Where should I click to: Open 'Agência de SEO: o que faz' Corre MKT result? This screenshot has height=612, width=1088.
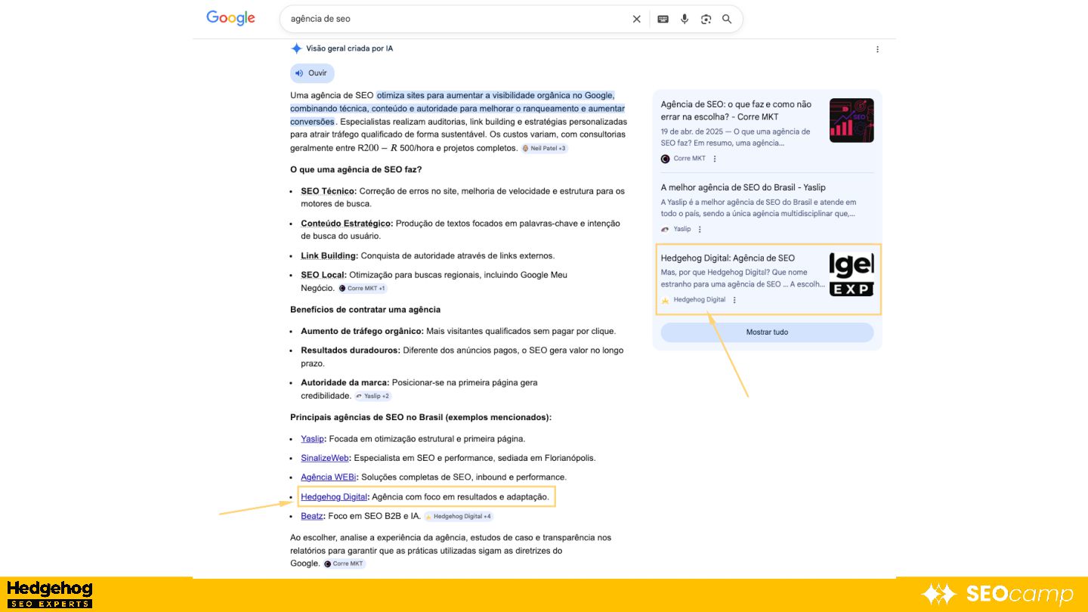pyautogui.click(x=736, y=110)
